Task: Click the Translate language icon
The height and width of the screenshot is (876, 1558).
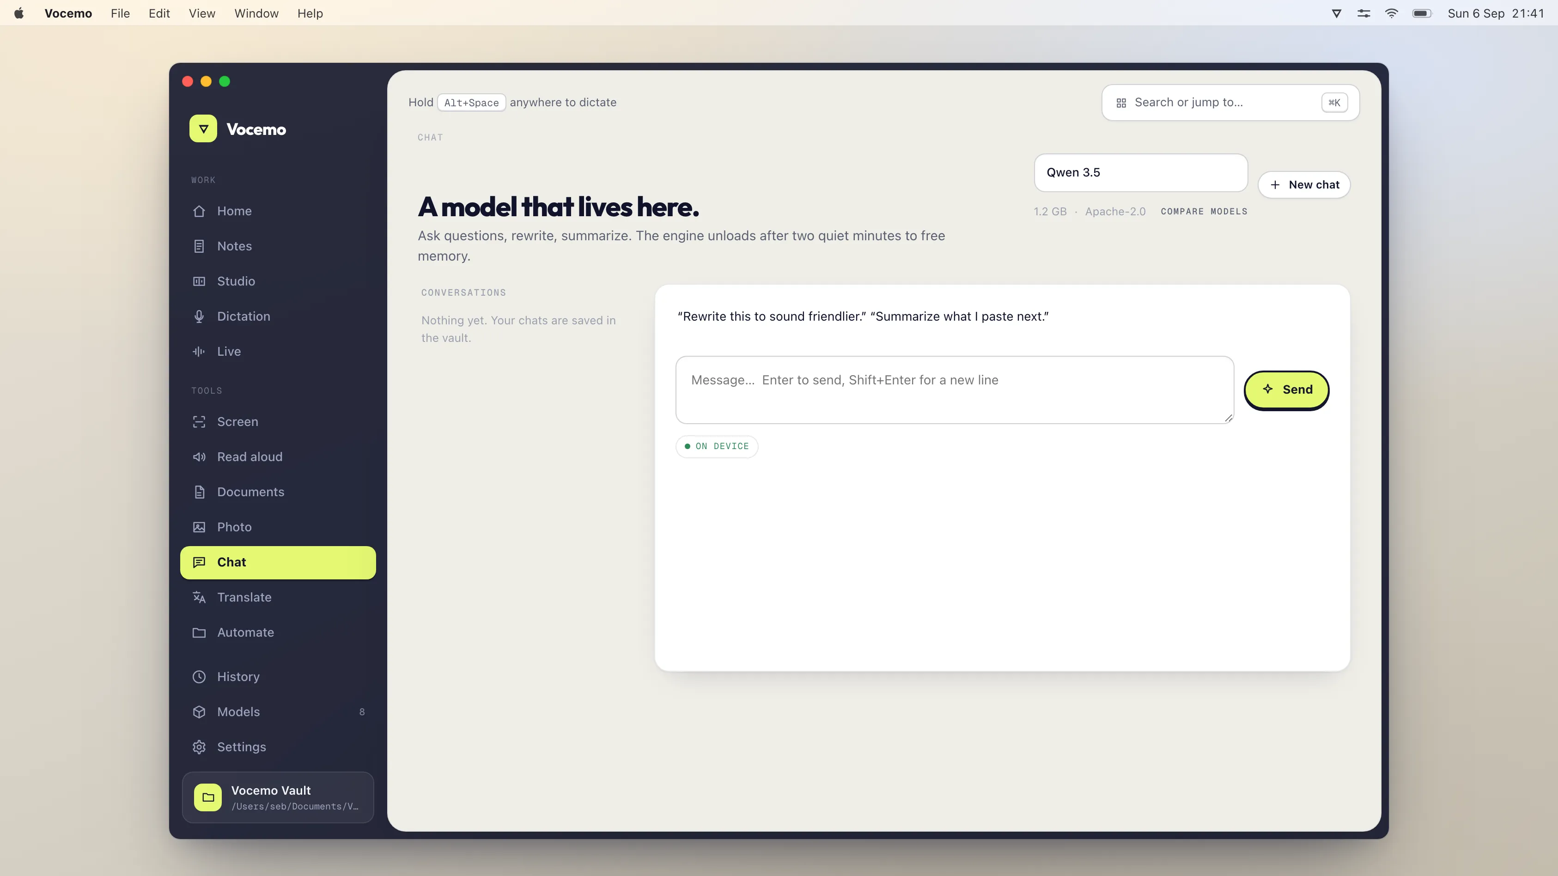Action: [199, 597]
